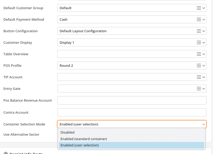Click the Customer Display label
213x154 pixels.
[18, 43]
